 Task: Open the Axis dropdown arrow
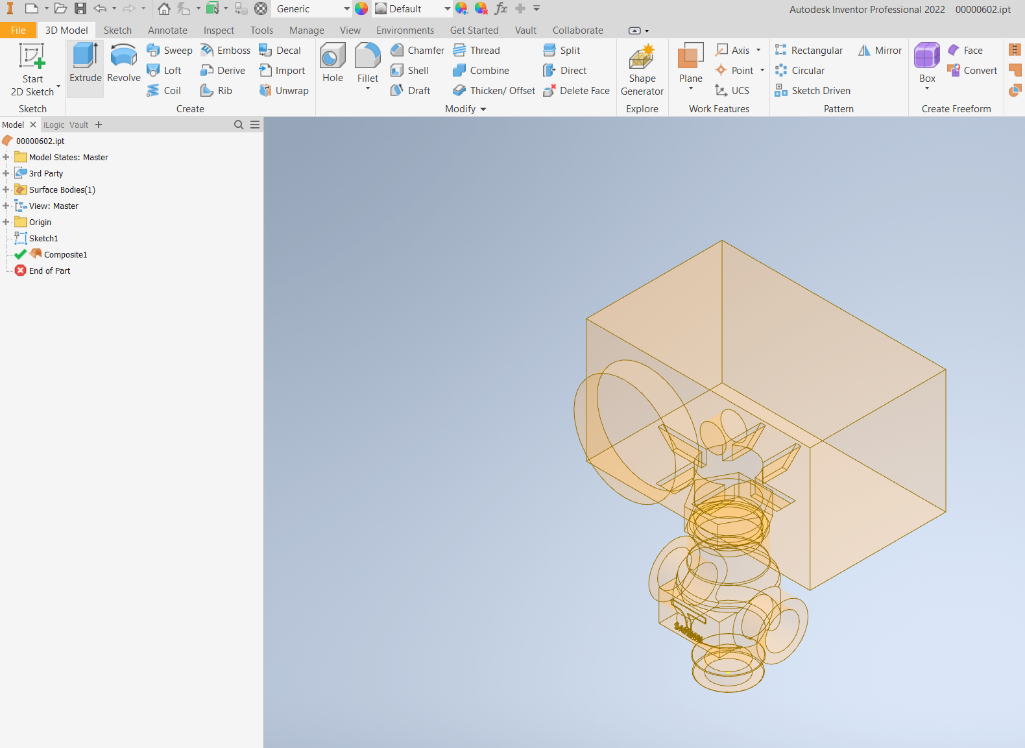[758, 51]
